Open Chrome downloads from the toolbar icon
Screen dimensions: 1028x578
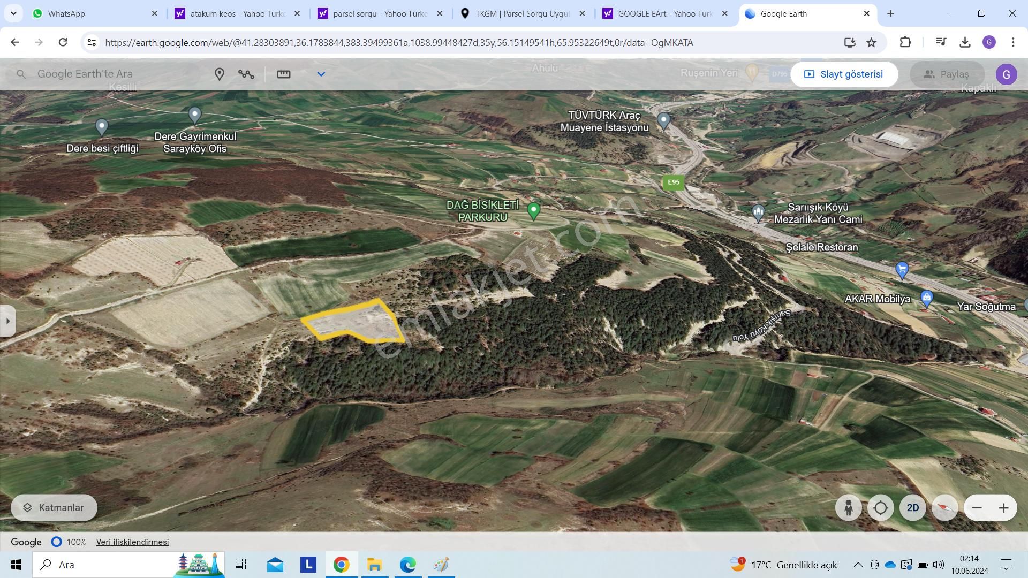(965, 42)
